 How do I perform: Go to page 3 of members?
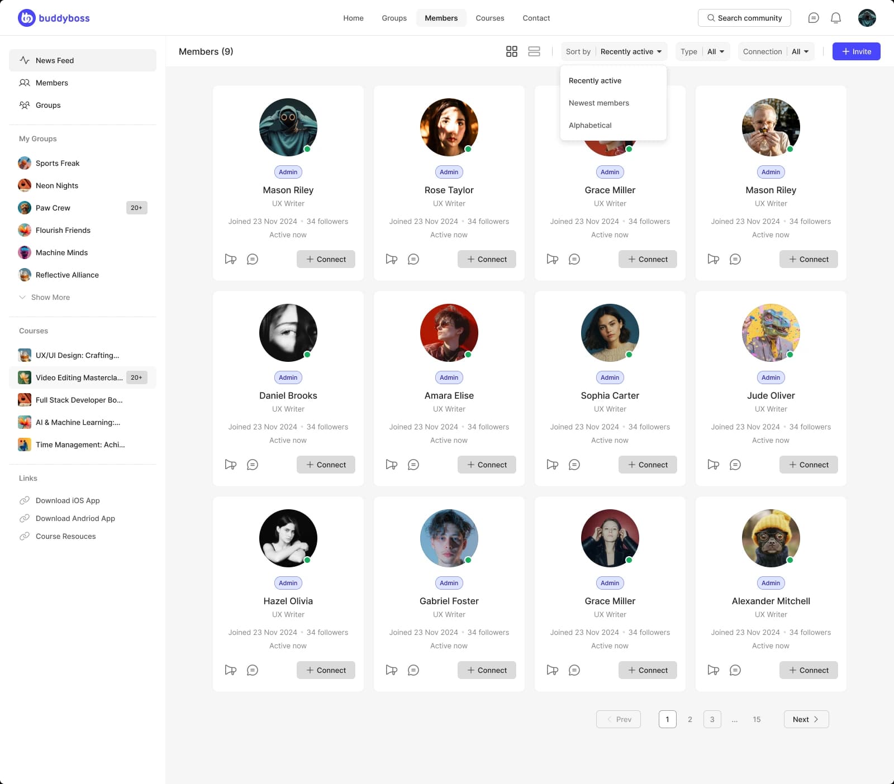click(712, 719)
